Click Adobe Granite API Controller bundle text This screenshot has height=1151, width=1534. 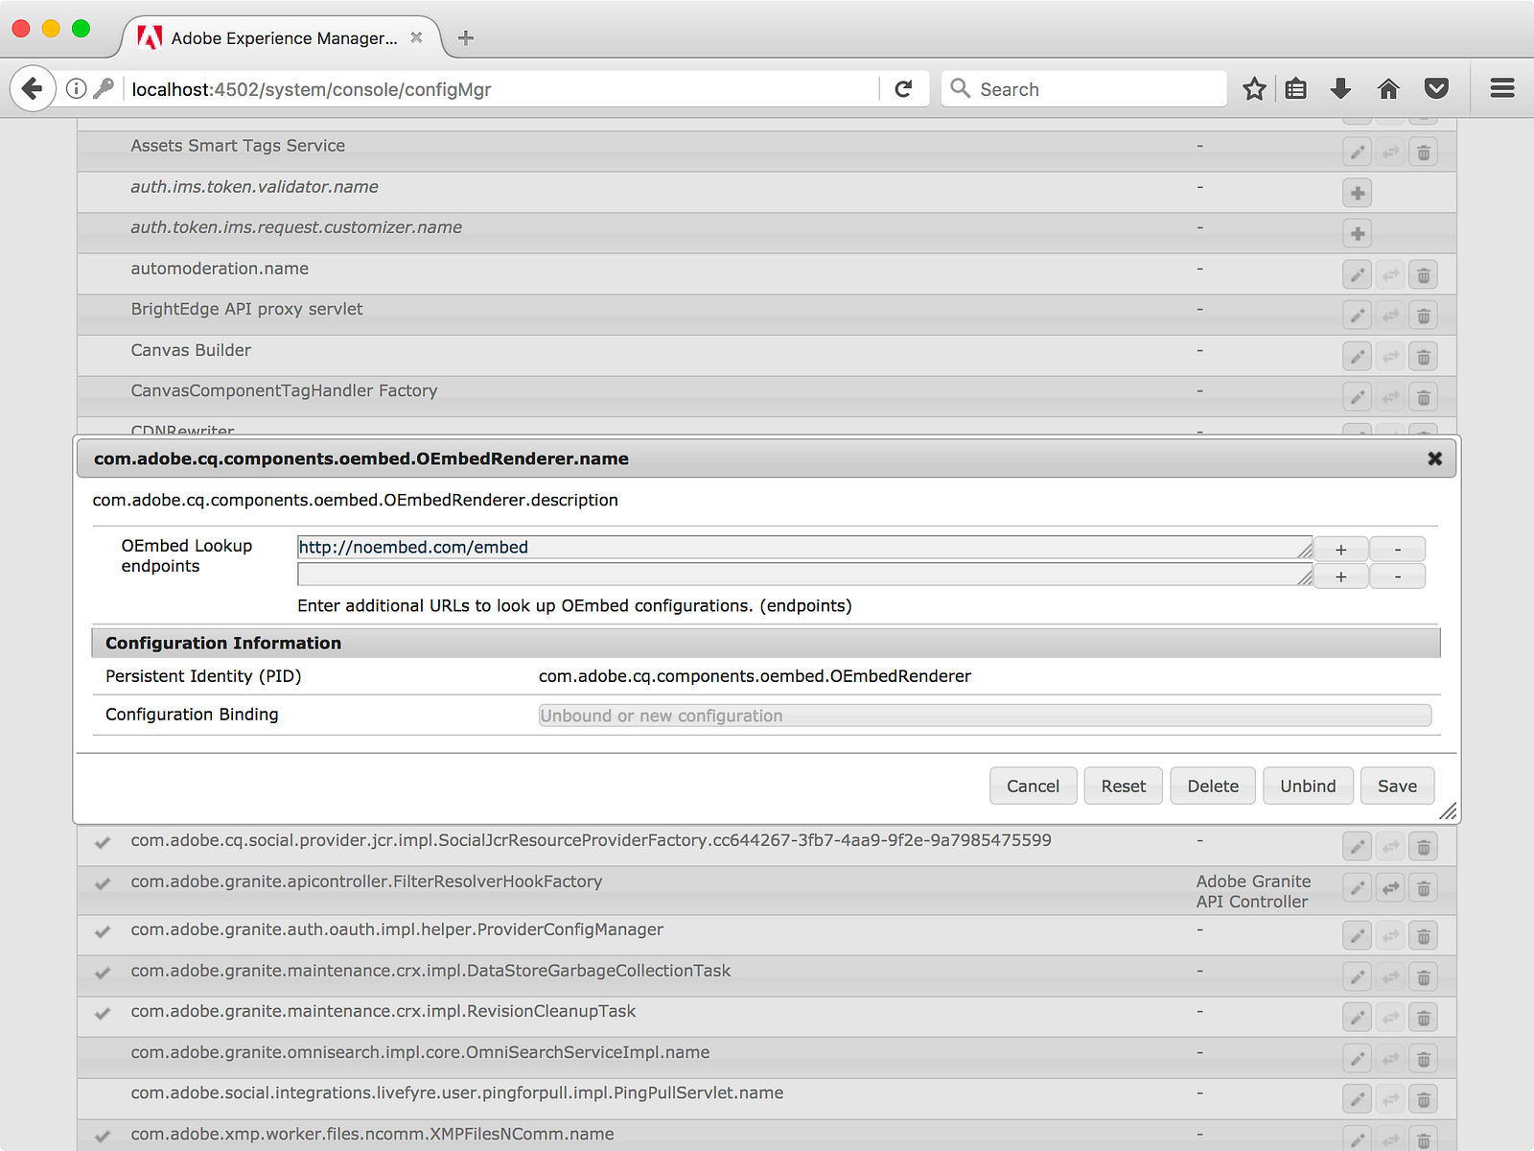click(x=1253, y=891)
